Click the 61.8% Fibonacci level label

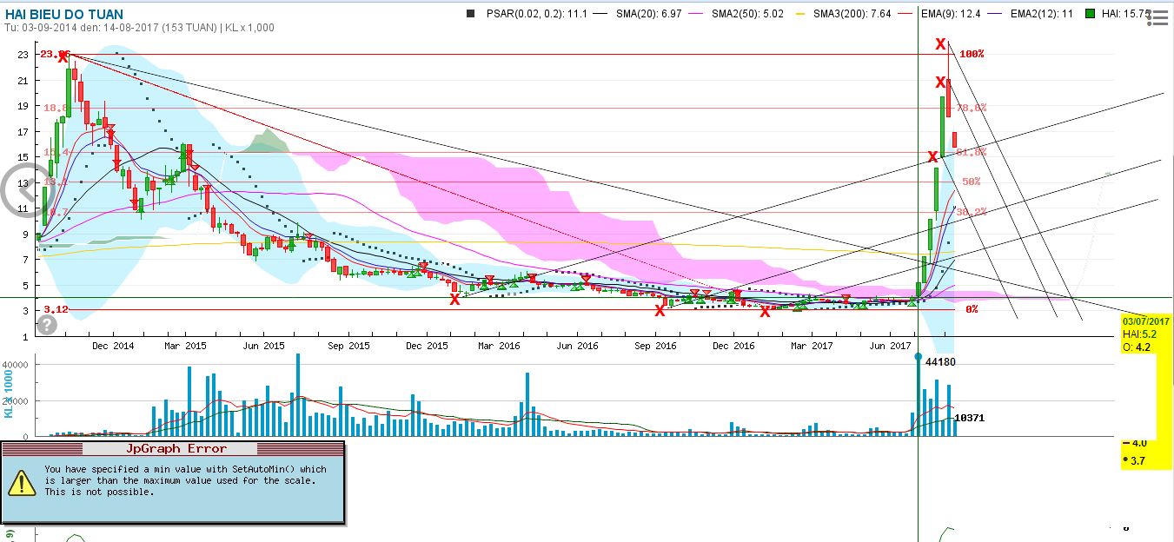pyautogui.click(x=971, y=152)
